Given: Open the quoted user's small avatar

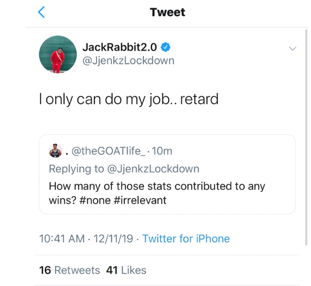Looking at the screenshot, I should tap(55, 151).
